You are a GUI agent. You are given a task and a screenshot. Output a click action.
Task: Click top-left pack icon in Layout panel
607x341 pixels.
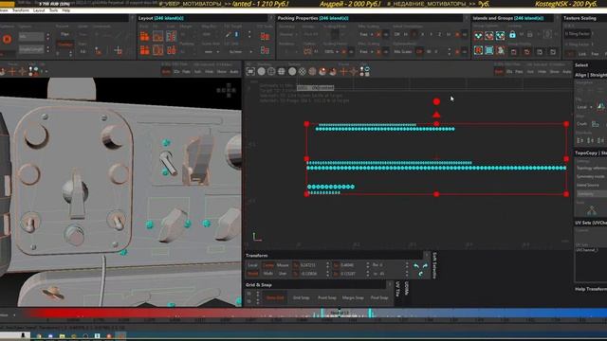tap(145, 36)
